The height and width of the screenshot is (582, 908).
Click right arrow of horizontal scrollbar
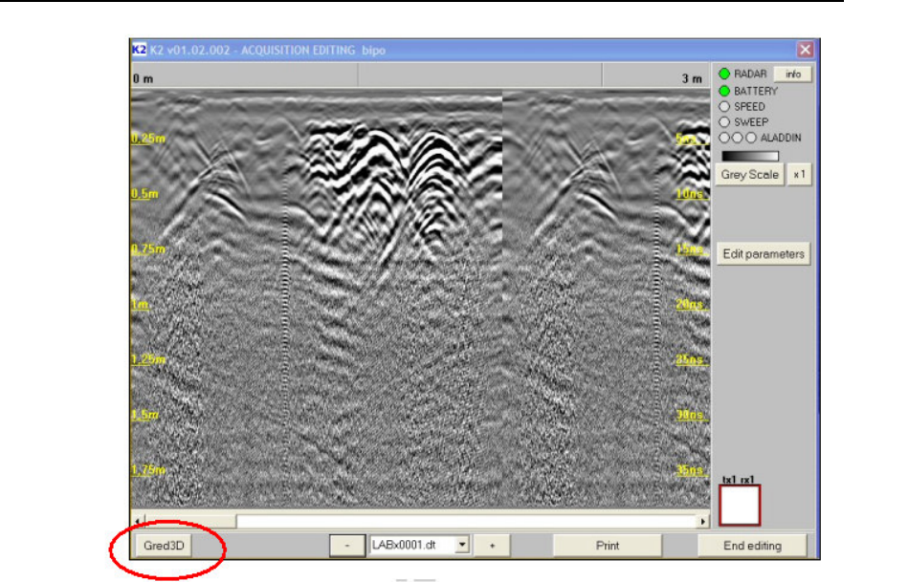[x=703, y=522]
